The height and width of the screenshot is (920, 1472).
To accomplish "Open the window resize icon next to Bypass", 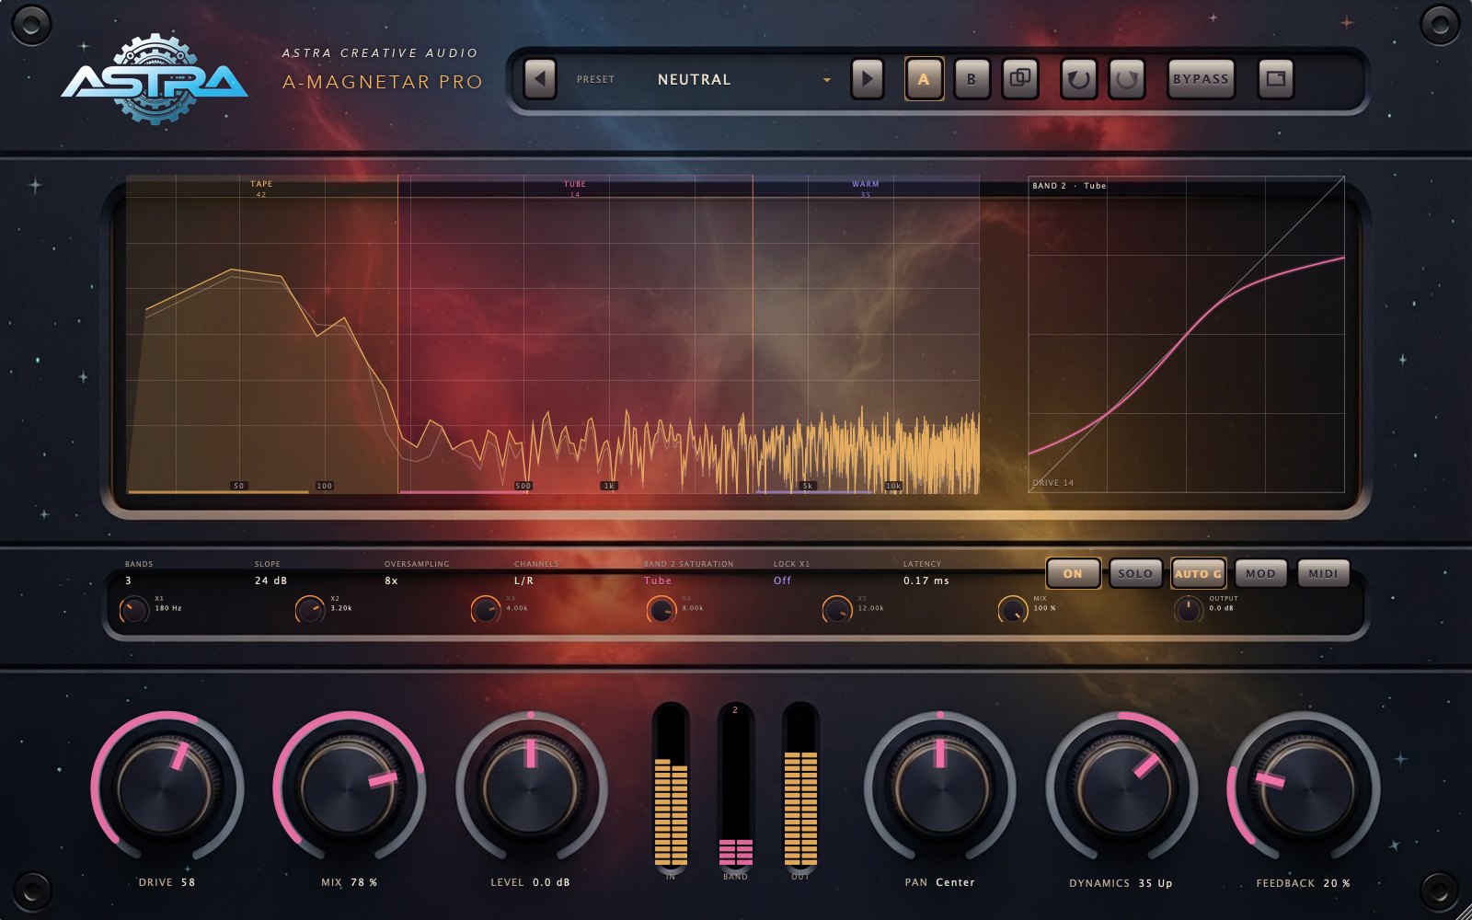I will (1275, 79).
